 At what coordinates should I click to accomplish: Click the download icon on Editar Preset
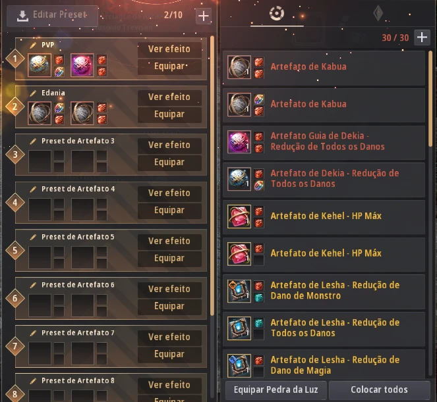click(x=22, y=16)
